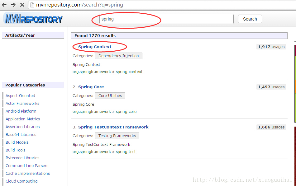Open org.springframework group in Spring TestContext result
296x186 pixels.
click(92, 152)
